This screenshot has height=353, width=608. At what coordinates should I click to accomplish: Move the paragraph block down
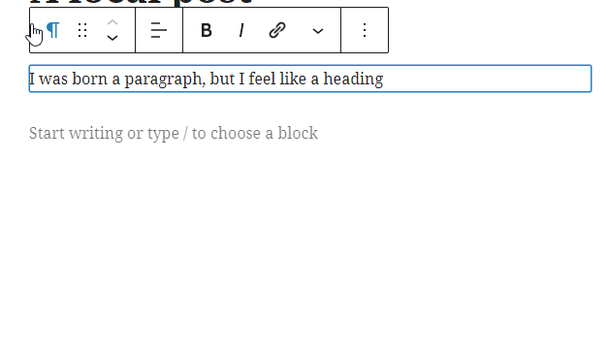(112, 38)
